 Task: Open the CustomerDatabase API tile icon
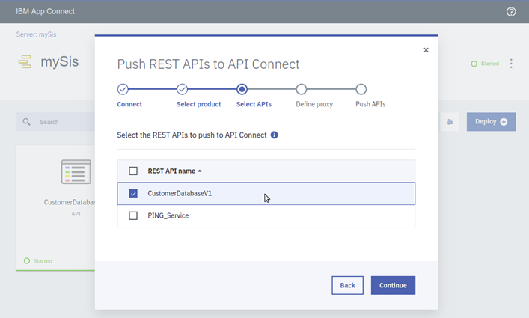[x=76, y=171]
